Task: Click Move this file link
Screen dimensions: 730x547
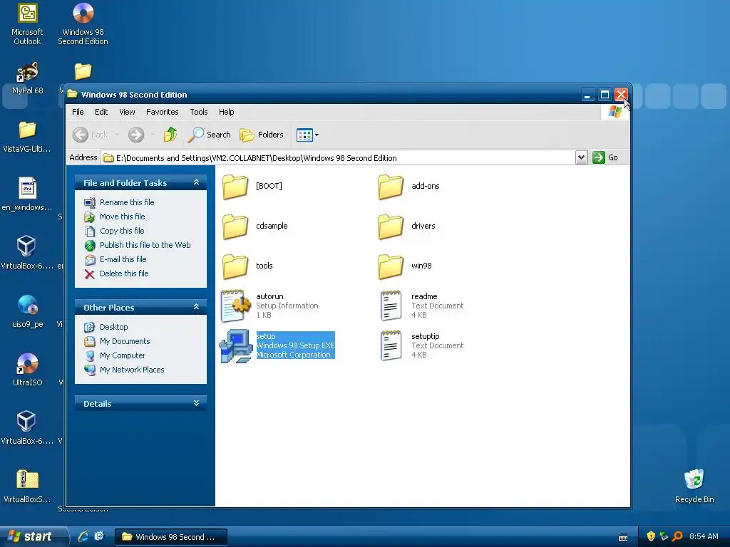Action: [122, 217]
